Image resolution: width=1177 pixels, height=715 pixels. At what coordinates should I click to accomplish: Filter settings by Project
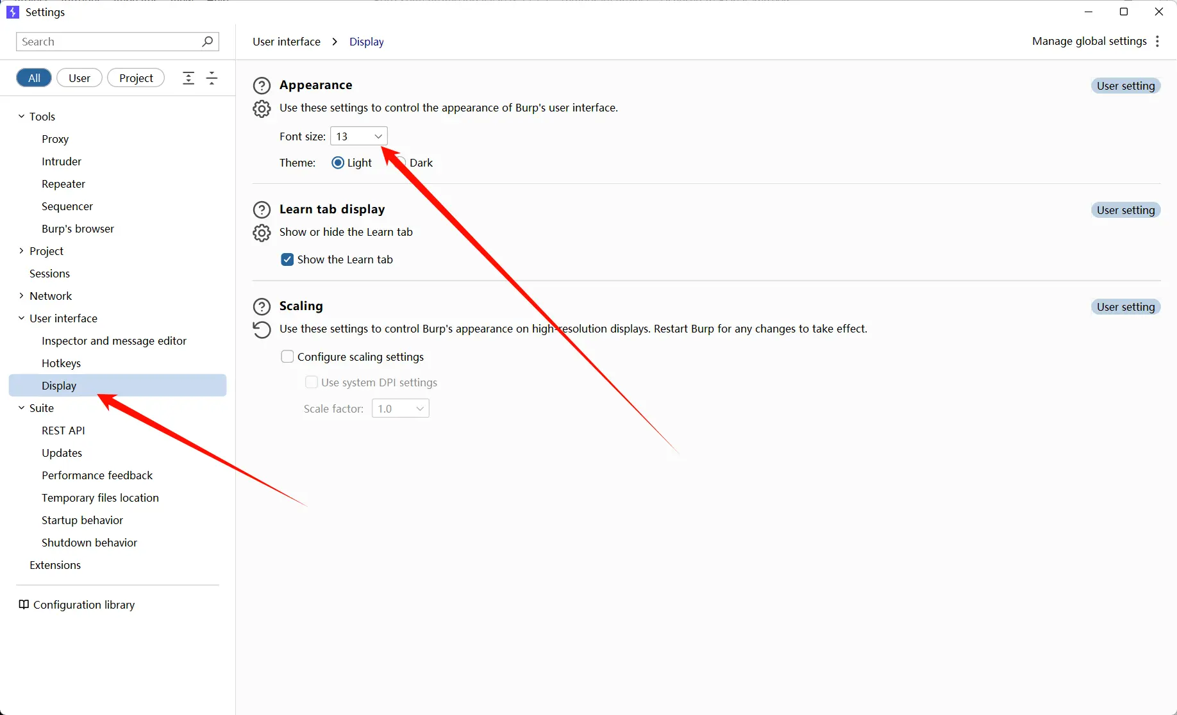click(x=136, y=78)
